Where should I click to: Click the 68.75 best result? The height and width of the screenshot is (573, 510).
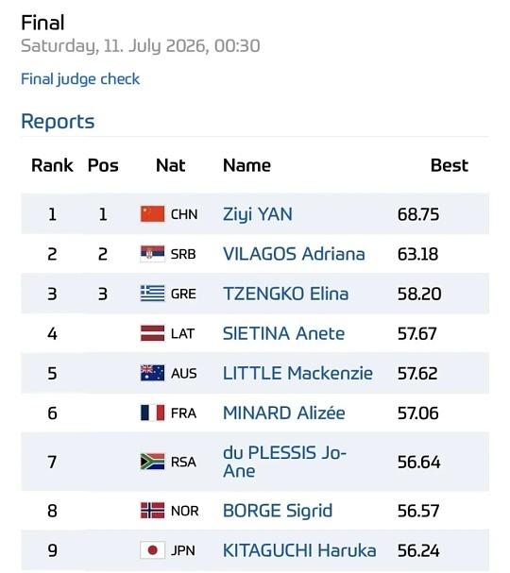coord(417,214)
